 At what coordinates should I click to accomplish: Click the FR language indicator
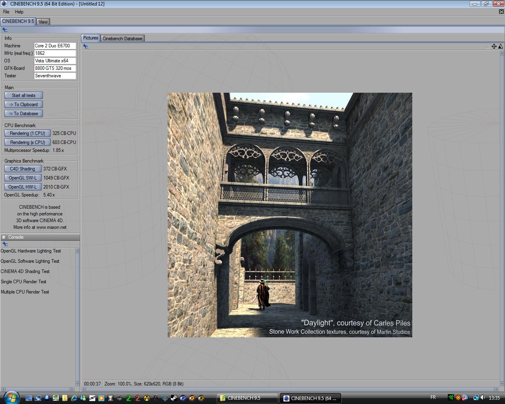(433, 397)
